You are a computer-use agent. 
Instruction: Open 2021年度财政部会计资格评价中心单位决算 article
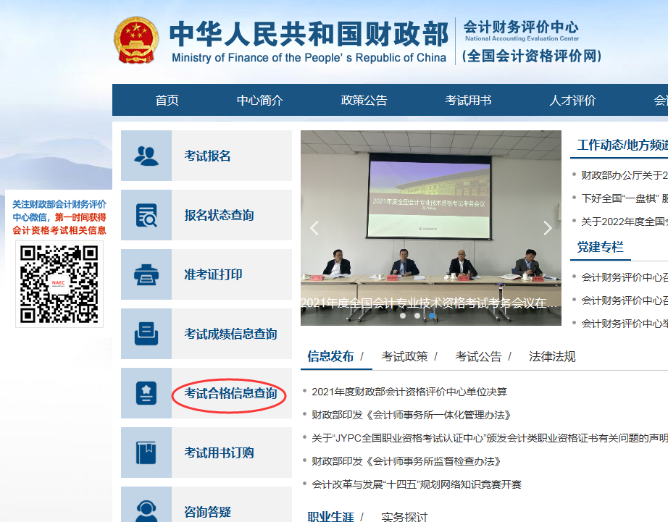(409, 392)
